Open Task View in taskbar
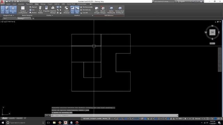The image size is (223, 125). point(48,123)
